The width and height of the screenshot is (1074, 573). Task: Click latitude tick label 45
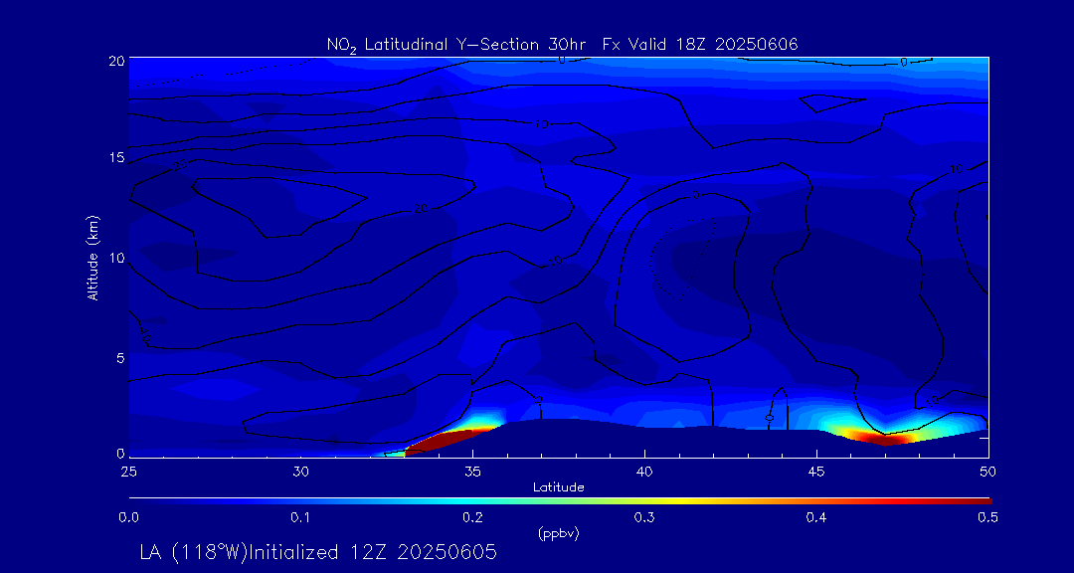(x=816, y=472)
